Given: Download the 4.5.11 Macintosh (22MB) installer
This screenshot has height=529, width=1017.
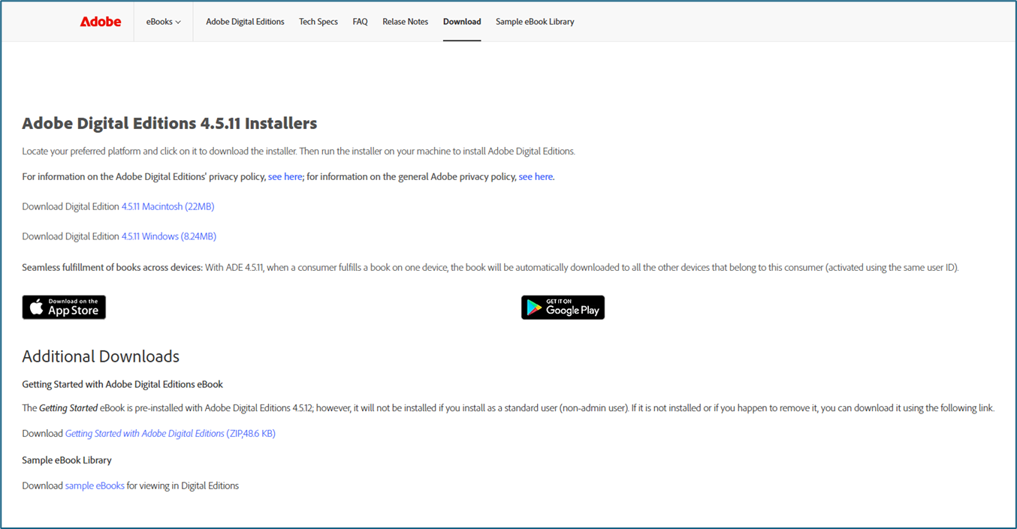Looking at the screenshot, I should pos(168,206).
